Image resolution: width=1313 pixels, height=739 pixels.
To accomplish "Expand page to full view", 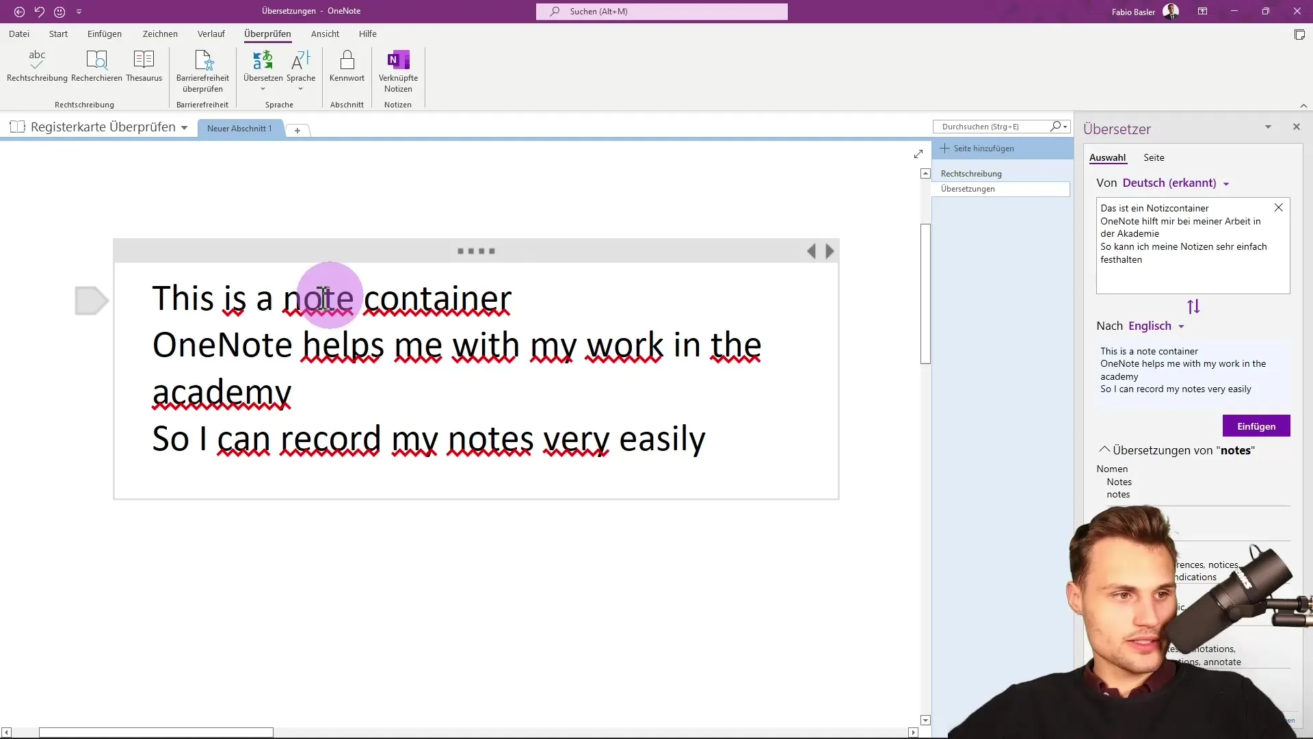I will (918, 154).
